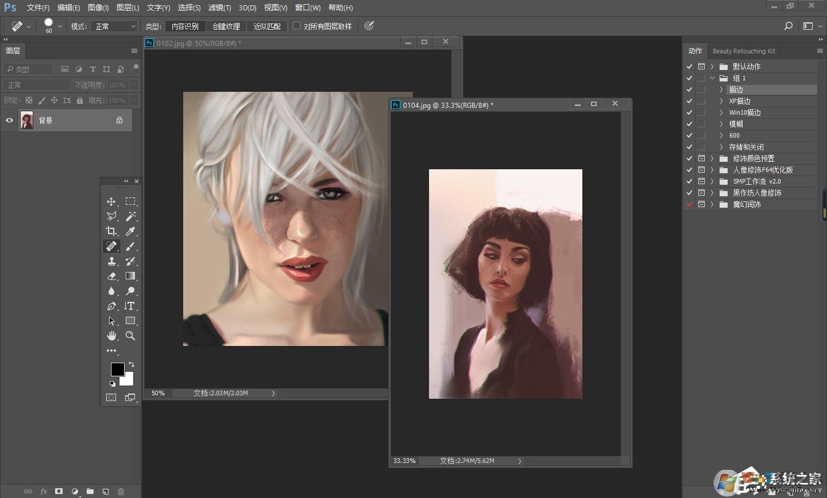The height and width of the screenshot is (498, 827).
Task: Hide the 背景 layer using eye icon
Action: (x=9, y=120)
